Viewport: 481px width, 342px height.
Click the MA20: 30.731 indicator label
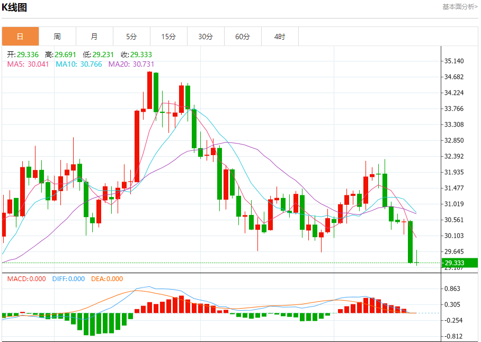(131, 64)
